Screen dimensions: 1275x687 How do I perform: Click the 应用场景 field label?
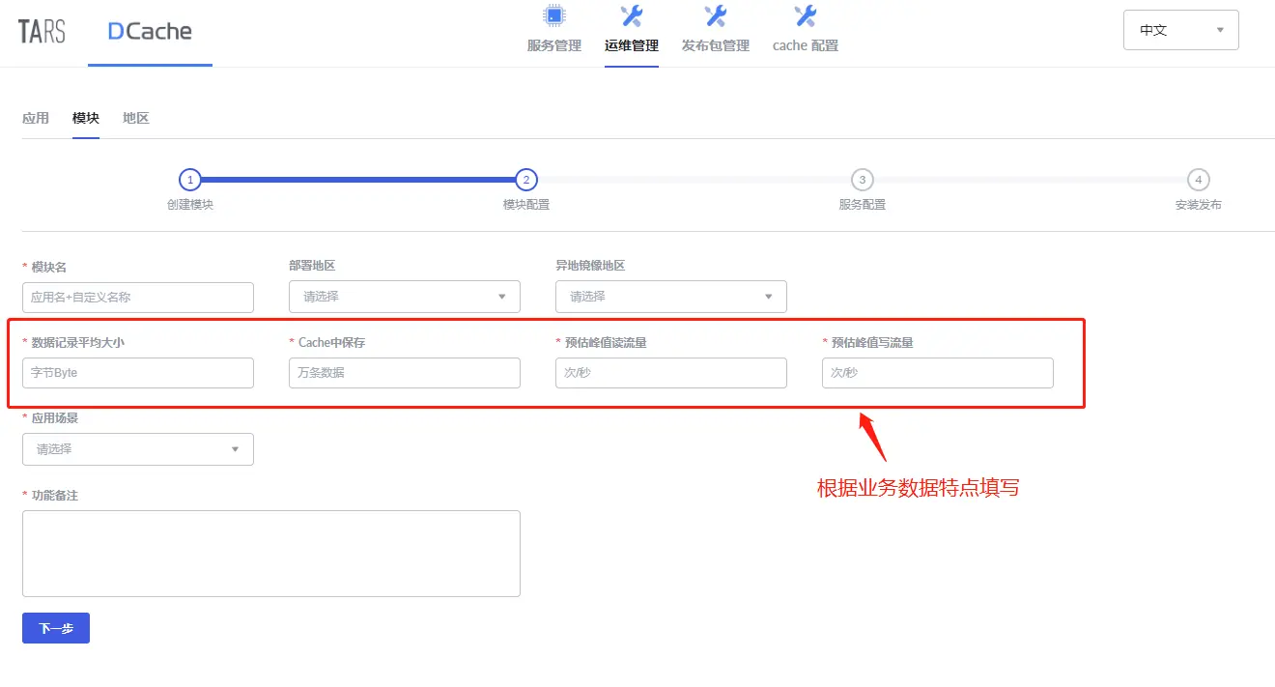pos(55,418)
